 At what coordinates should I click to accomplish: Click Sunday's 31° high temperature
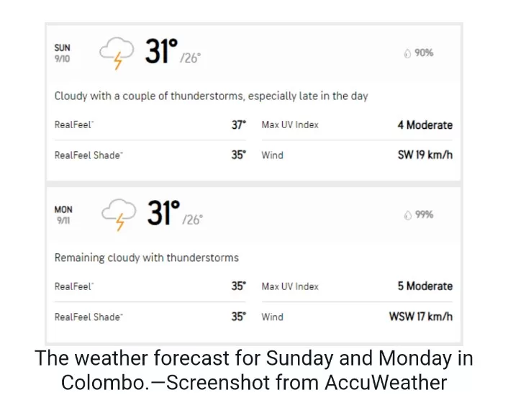pyautogui.click(x=161, y=51)
